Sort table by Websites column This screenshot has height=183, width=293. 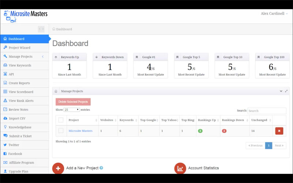coord(108,120)
